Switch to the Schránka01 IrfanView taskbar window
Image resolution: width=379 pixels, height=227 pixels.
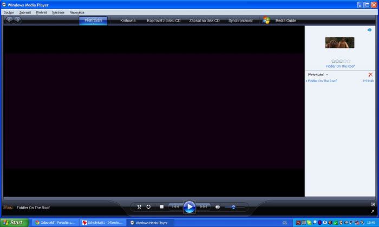[103, 223]
